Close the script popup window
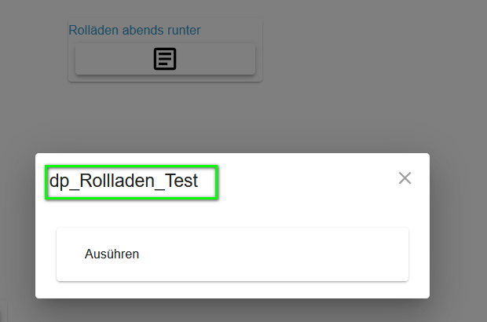 tap(405, 178)
